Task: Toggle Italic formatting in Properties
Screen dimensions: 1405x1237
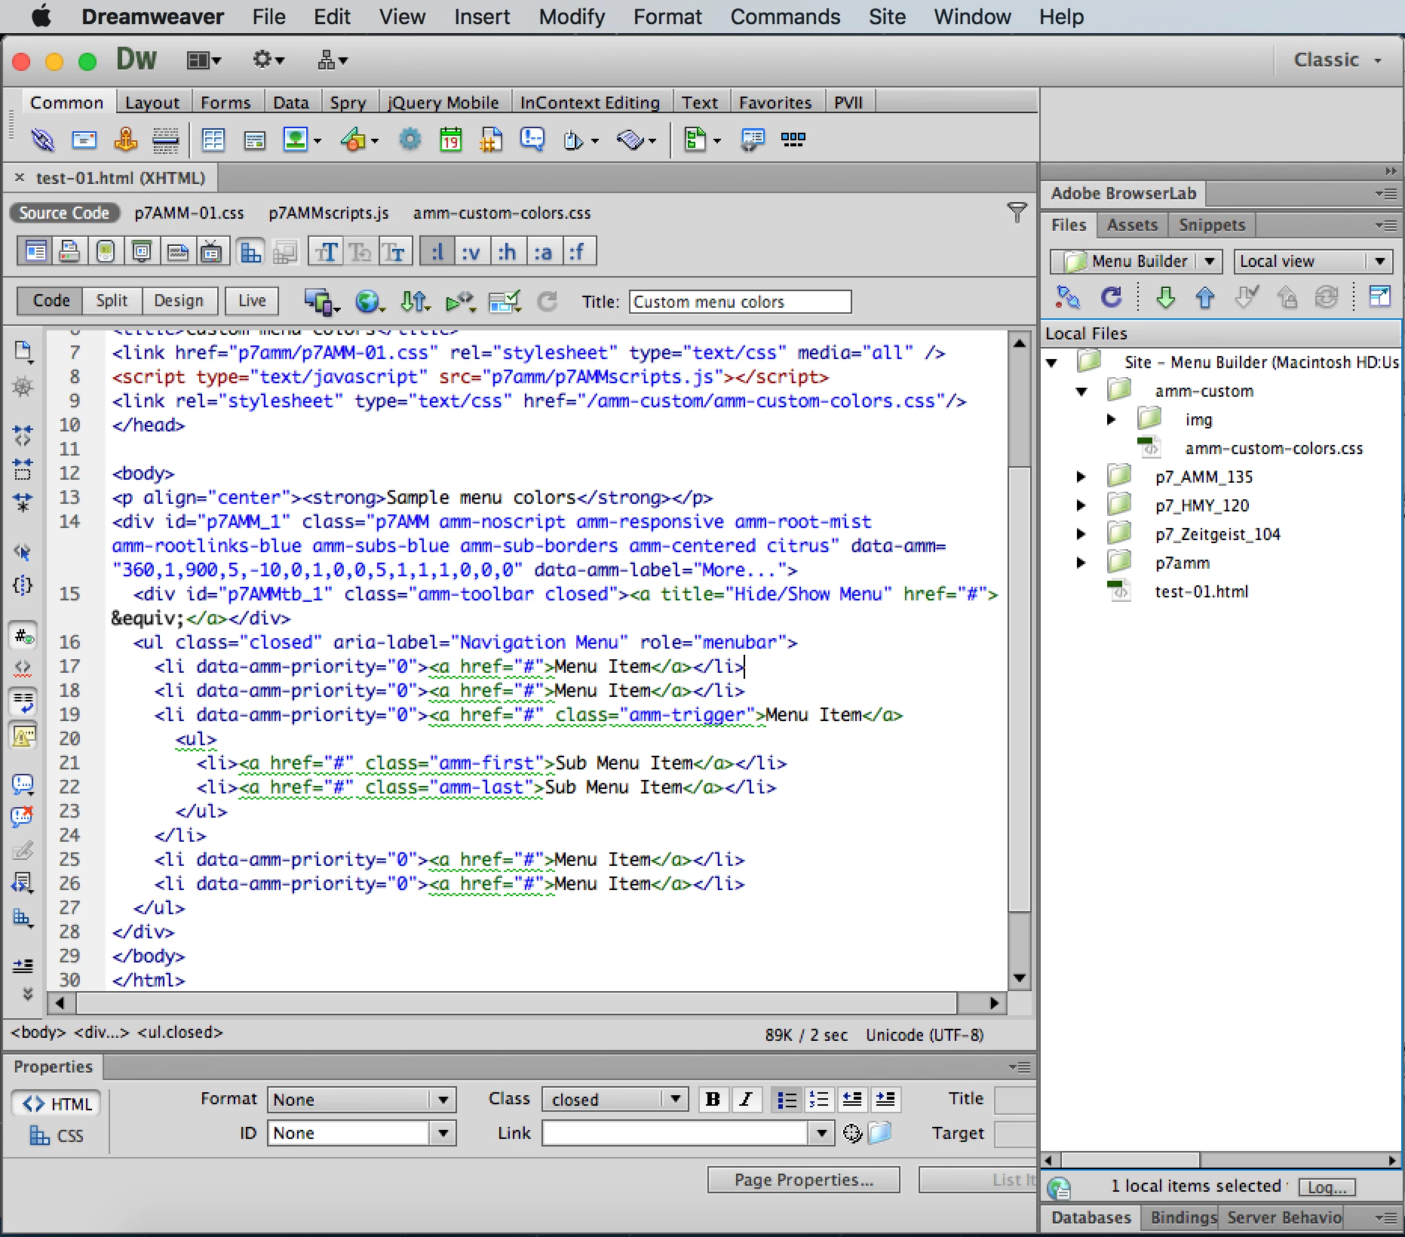Action: (x=746, y=1100)
